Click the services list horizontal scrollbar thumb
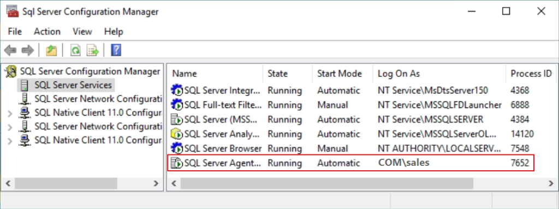This screenshot has width=559, height=209. [326, 184]
